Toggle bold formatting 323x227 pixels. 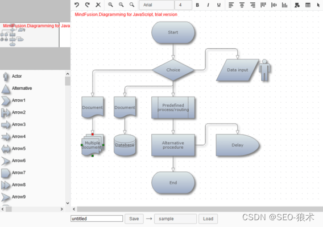click(197, 5)
